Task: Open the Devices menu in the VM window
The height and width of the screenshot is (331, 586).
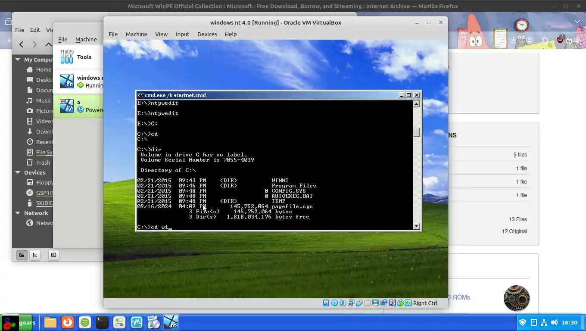Action: point(207,34)
